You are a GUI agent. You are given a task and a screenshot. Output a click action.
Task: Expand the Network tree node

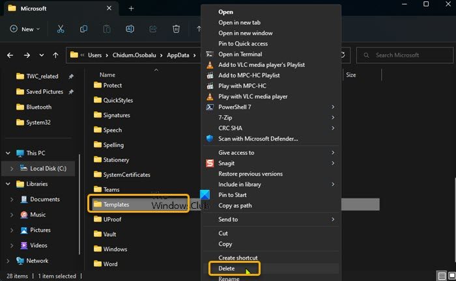coord(8,261)
